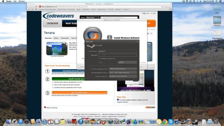Screen dimensions: 224x126
Task: Click the Safari forward arrow
Action: point(32,7)
